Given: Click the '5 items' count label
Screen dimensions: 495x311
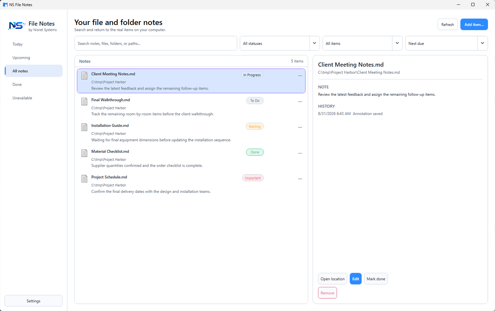Looking at the screenshot, I should pos(297,61).
